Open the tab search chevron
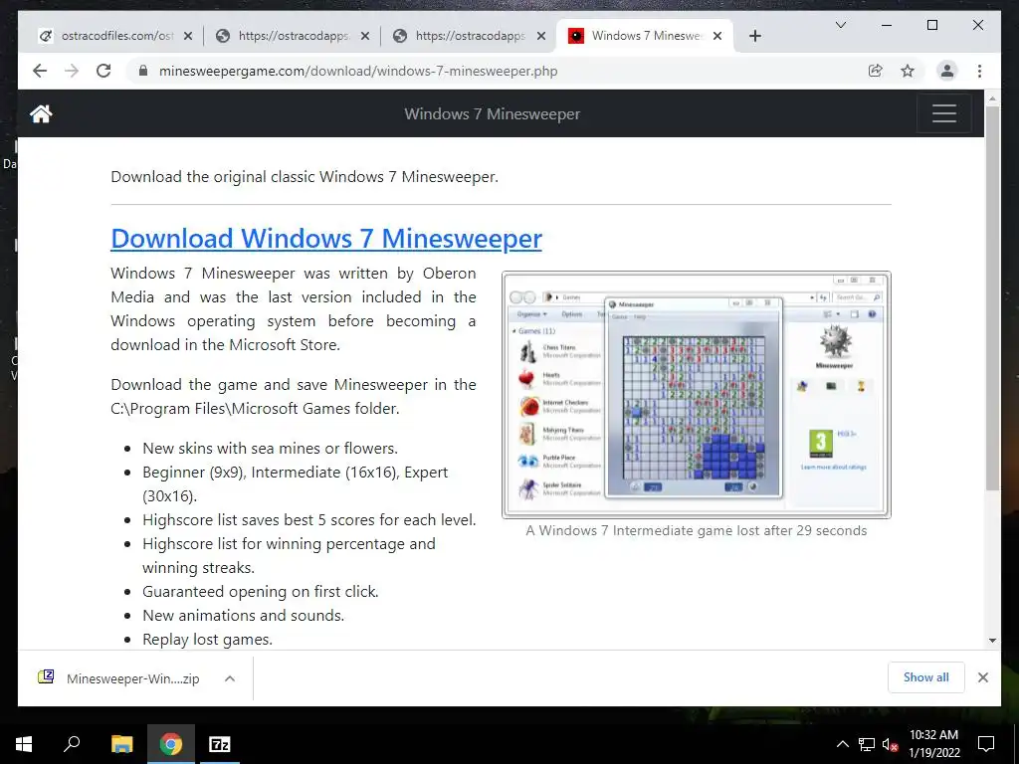The image size is (1019, 764). click(840, 25)
